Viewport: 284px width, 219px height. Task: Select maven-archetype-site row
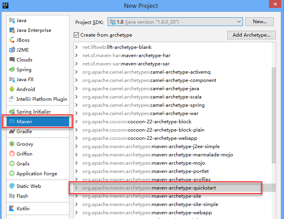[173, 196]
